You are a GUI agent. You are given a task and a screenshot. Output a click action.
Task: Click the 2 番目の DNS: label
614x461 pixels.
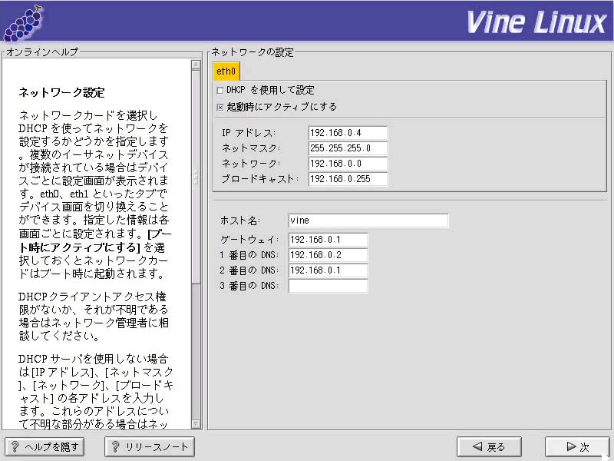(x=249, y=270)
